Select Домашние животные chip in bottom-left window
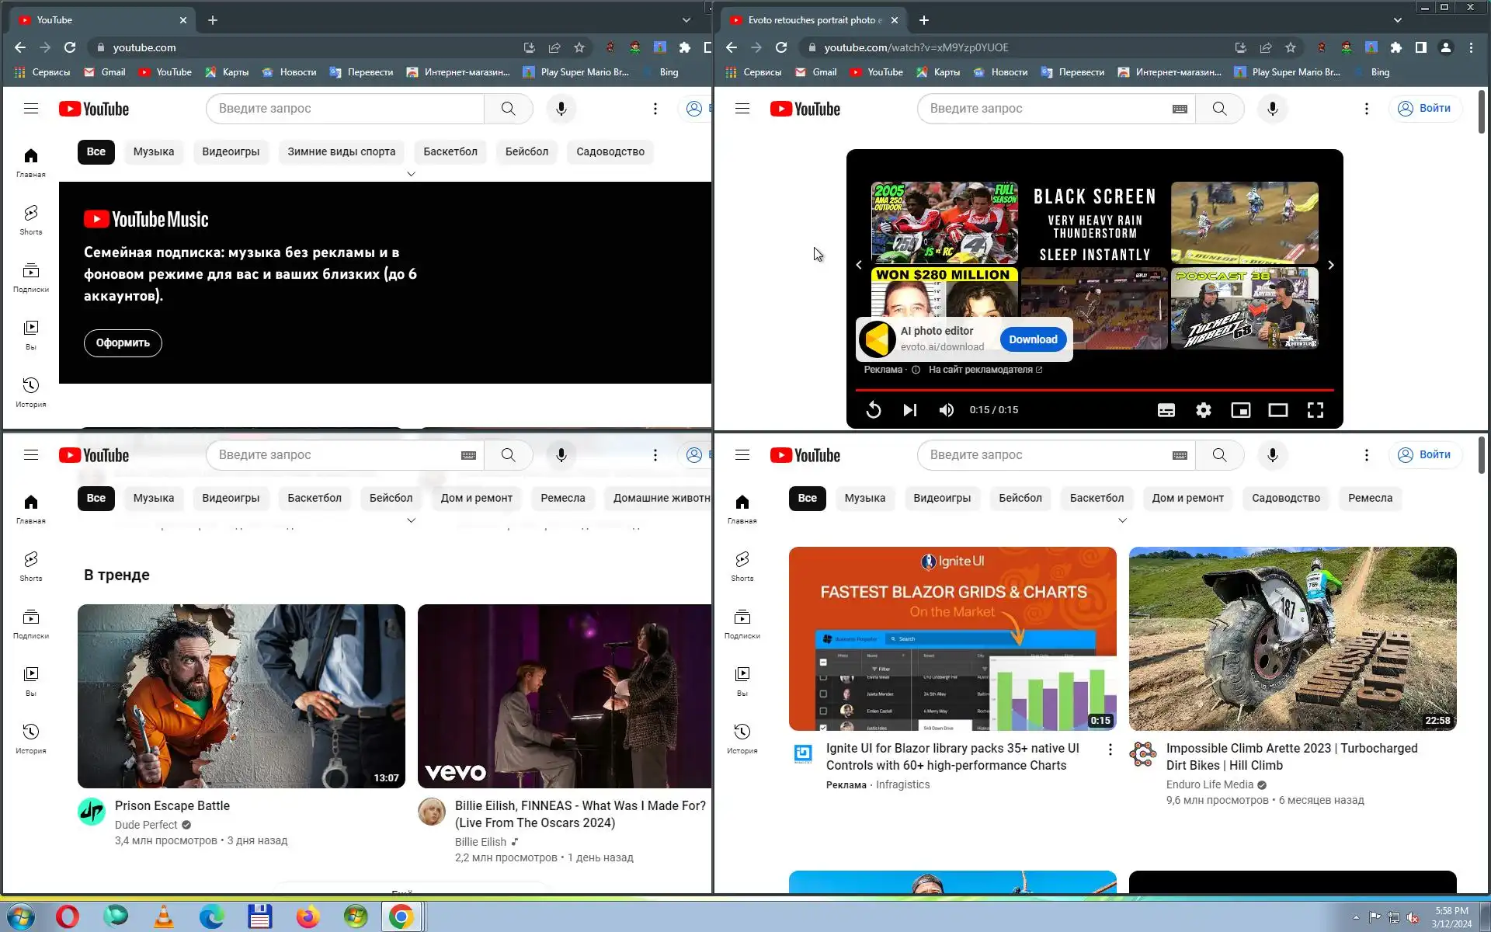Screen dimensions: 1491x932 point(661,499)
